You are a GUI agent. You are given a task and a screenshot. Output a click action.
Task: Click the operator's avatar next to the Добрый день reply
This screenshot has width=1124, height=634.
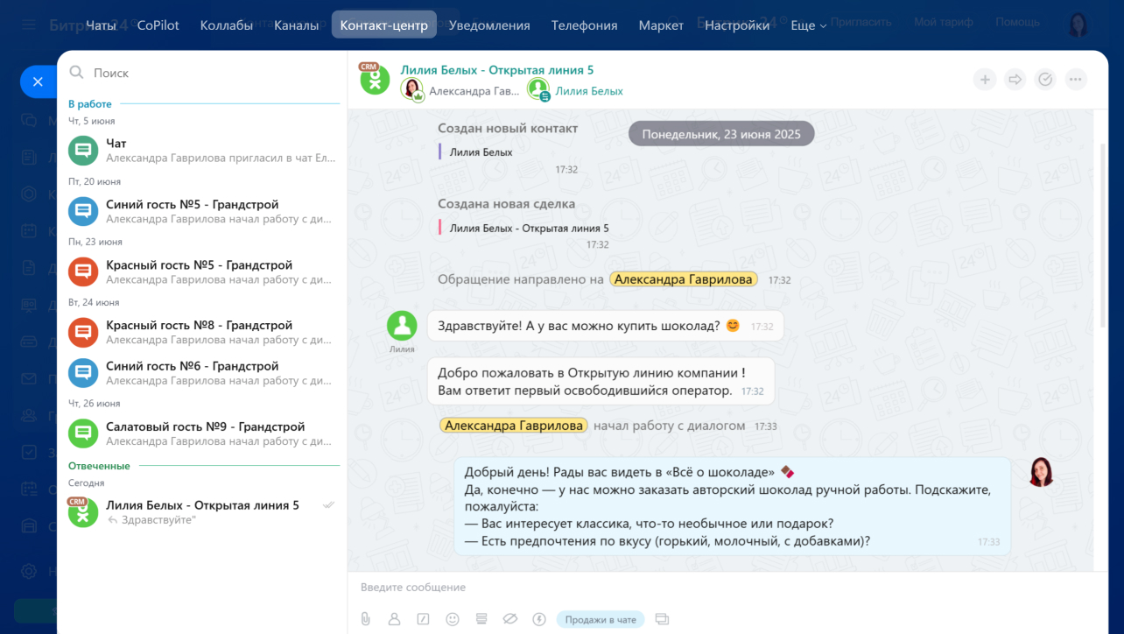click(1041, 472)
